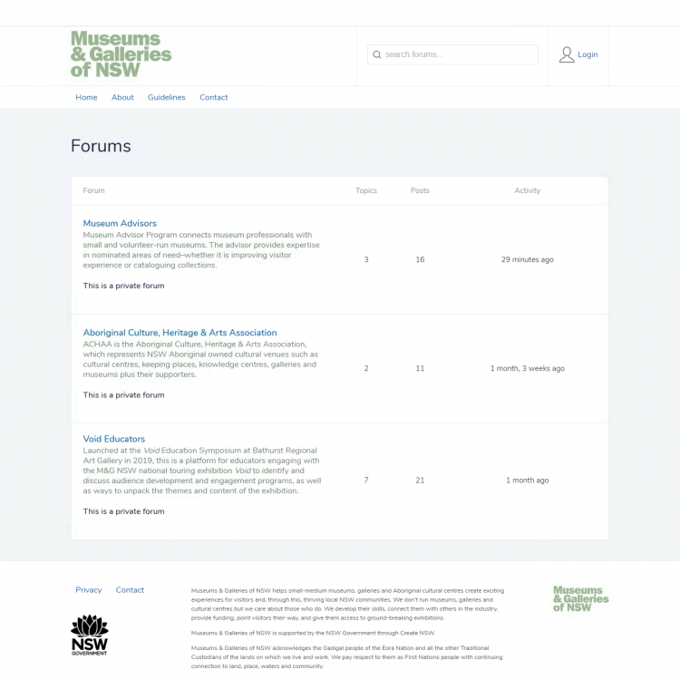Open the About menu item
The image size is (680, 680).
point(122,97)
